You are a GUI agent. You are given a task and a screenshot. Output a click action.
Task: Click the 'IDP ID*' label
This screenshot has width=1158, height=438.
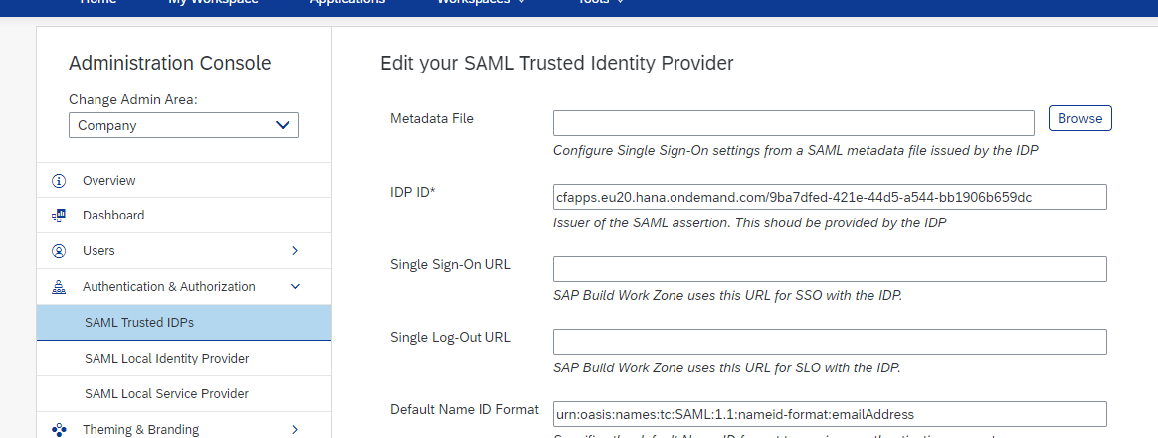click(x=413, y=192)
